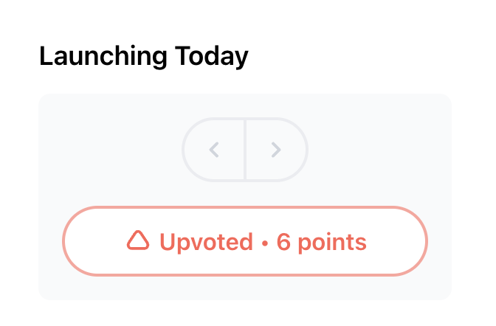Click the "6 points" text
Viewport: 496px width, 326px height.
pos(321,241)
